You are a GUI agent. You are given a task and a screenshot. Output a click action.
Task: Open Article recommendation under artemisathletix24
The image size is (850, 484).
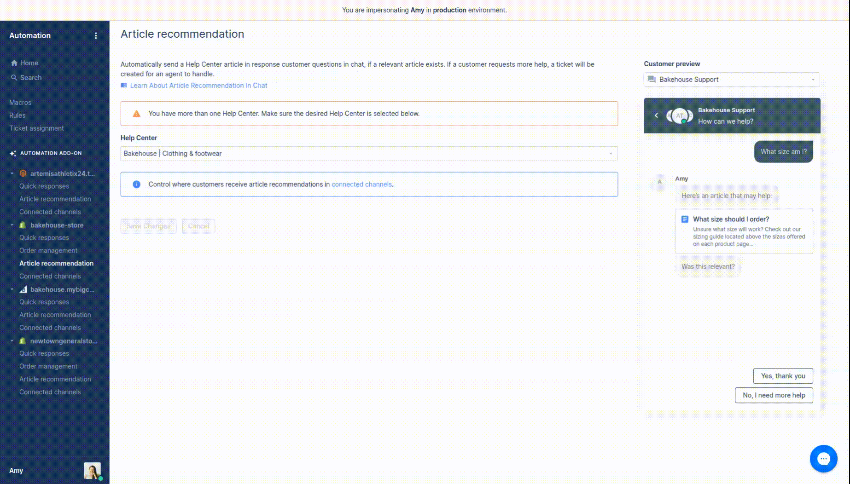click(x=55, y=199)
